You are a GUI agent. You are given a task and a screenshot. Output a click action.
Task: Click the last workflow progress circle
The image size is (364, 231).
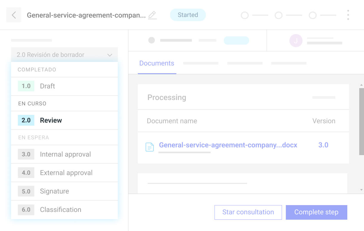pos(312,15)
